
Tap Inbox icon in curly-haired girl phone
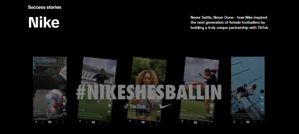pyautogui.click(x=150, y=123)
